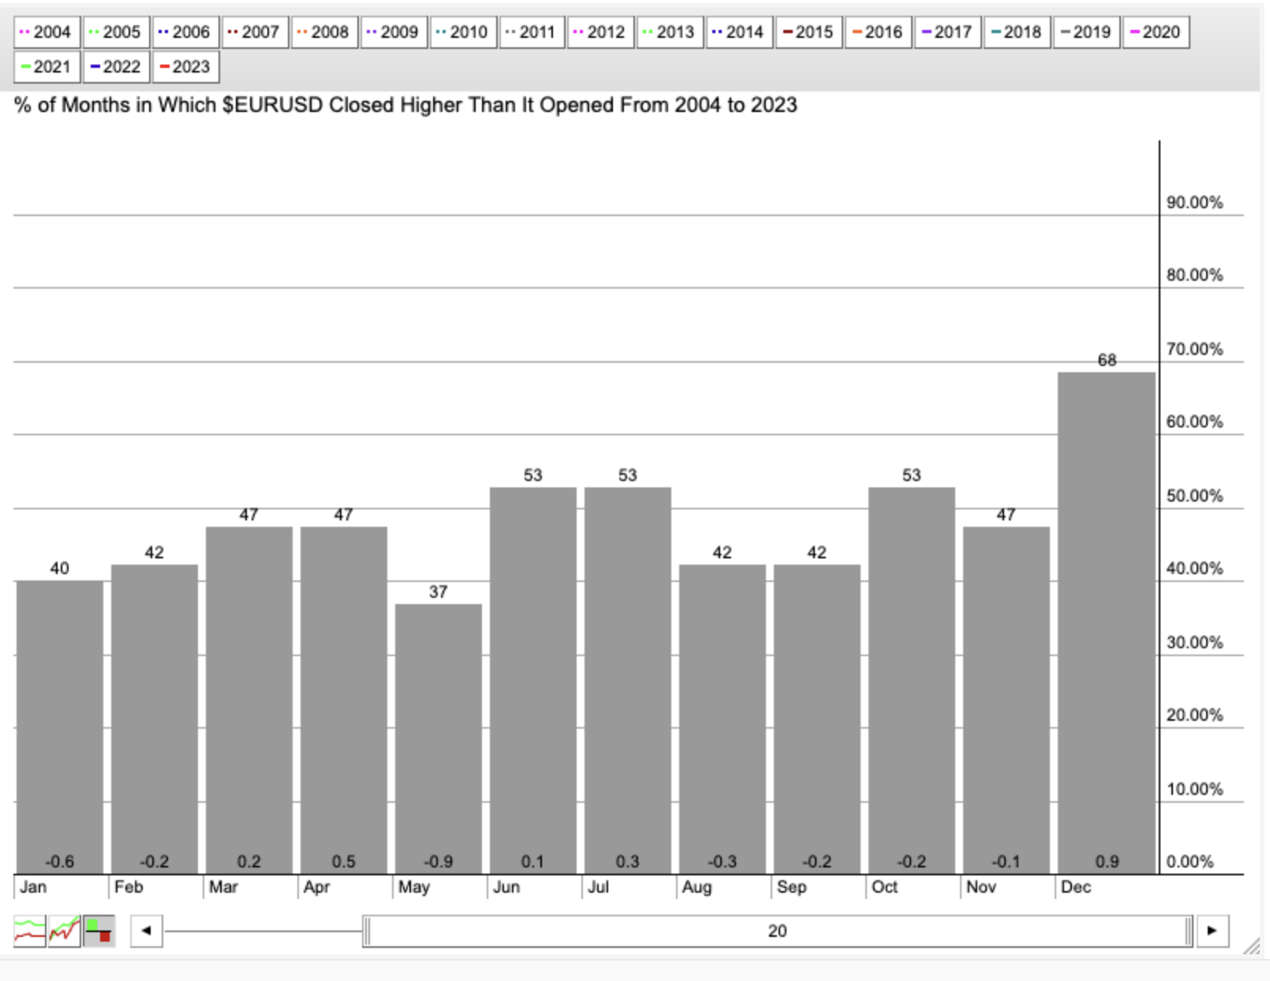Click the November bar labeled 47
This screenshot has width=1270, height=981.
coord(1007,700)
